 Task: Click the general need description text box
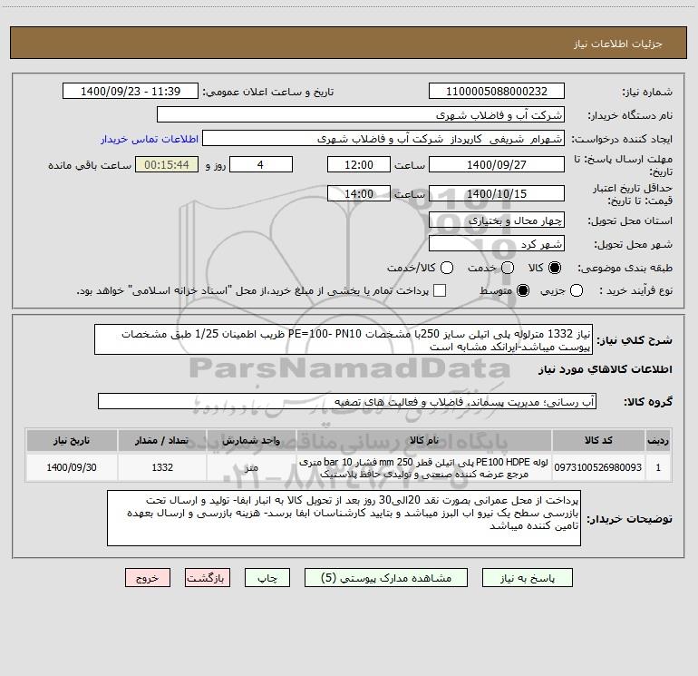(x=344, y=340)
